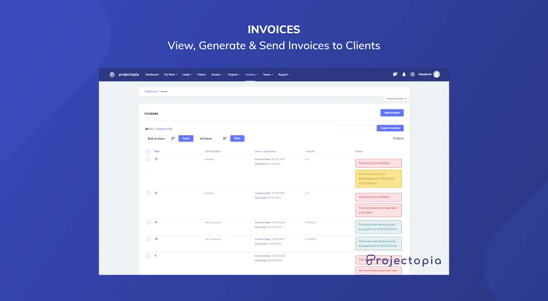Image resolution: width=548 pixels, height=301 pixels.
Task: Click the New Invoice button
Action: click(392, 113)
